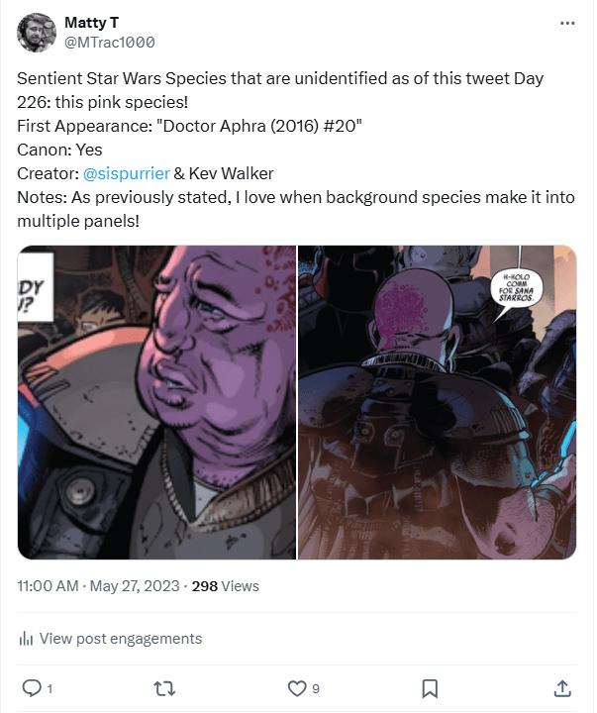Click the reply speech bubble icon
This screenshot has height=713, width=597.
point(30,687)
